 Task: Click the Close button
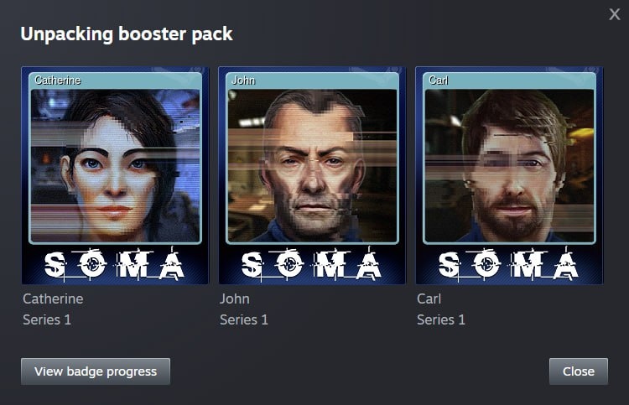click(x=579, y=371)
